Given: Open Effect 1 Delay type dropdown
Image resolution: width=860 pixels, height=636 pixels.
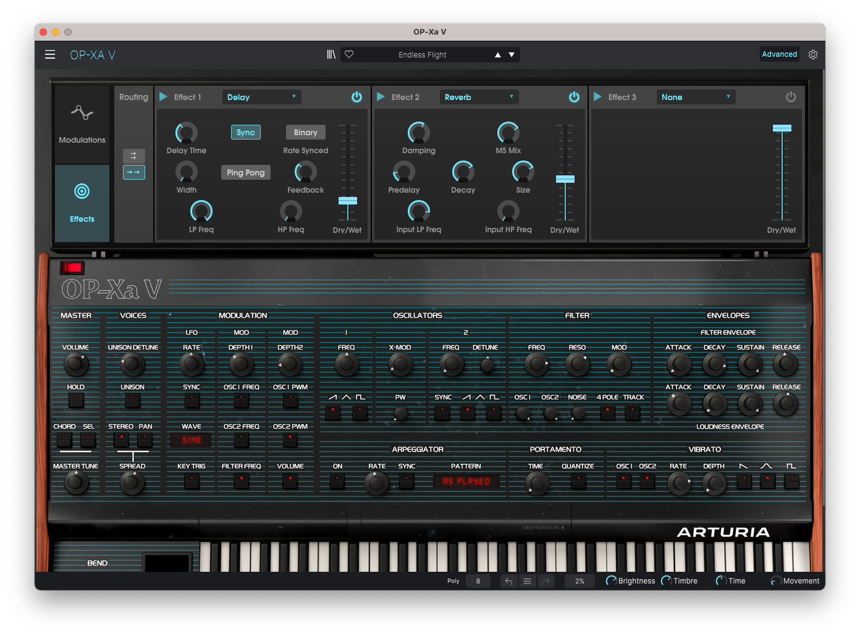Looking at the screenshot, I should pos(262,97).
